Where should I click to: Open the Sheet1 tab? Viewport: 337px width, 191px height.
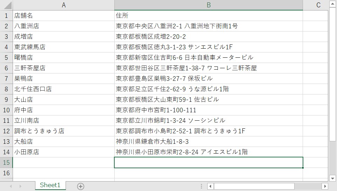(x=50, y=185)
